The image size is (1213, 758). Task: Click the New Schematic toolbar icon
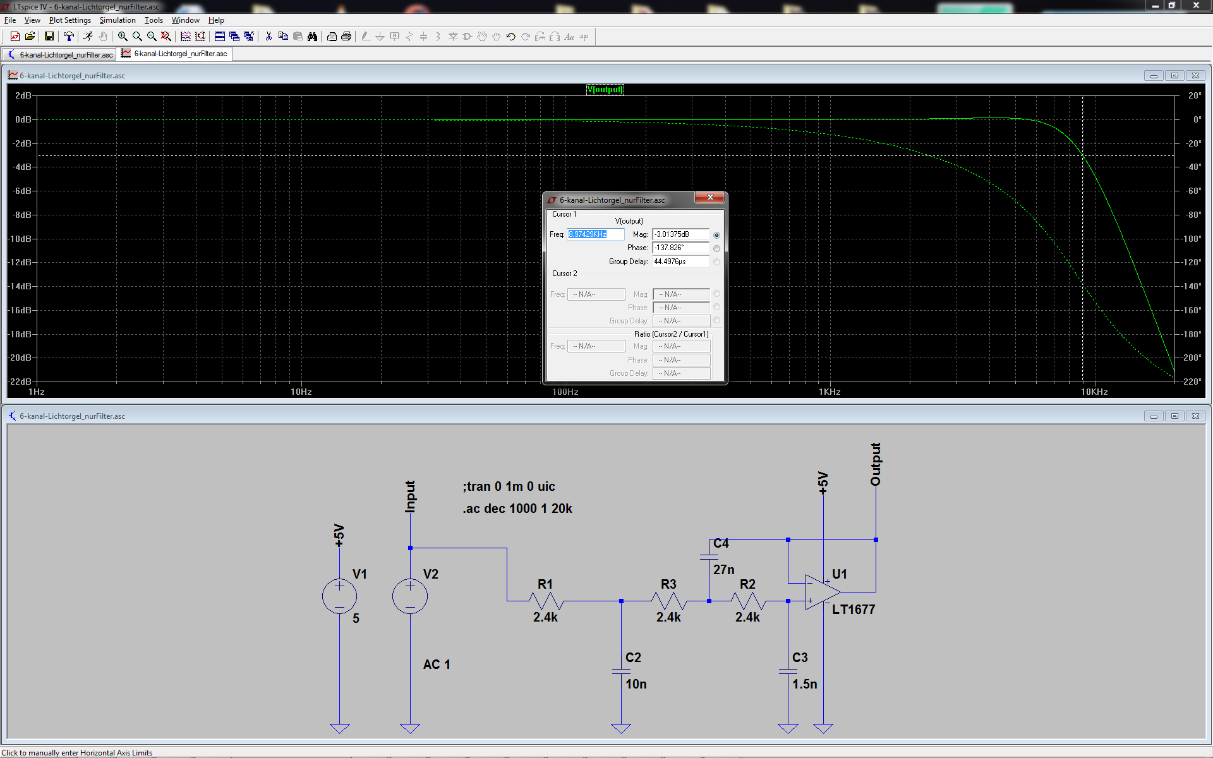[15, 37]
